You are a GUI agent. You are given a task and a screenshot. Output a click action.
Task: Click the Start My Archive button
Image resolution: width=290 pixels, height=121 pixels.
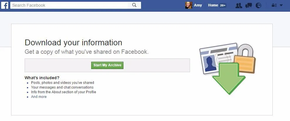tap(107, 65)
